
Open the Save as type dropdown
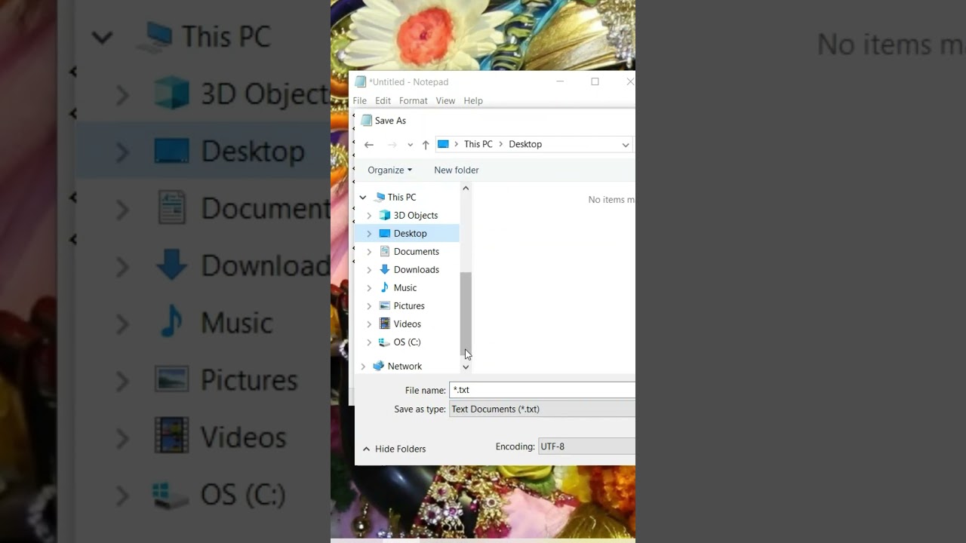pos(542,410)
